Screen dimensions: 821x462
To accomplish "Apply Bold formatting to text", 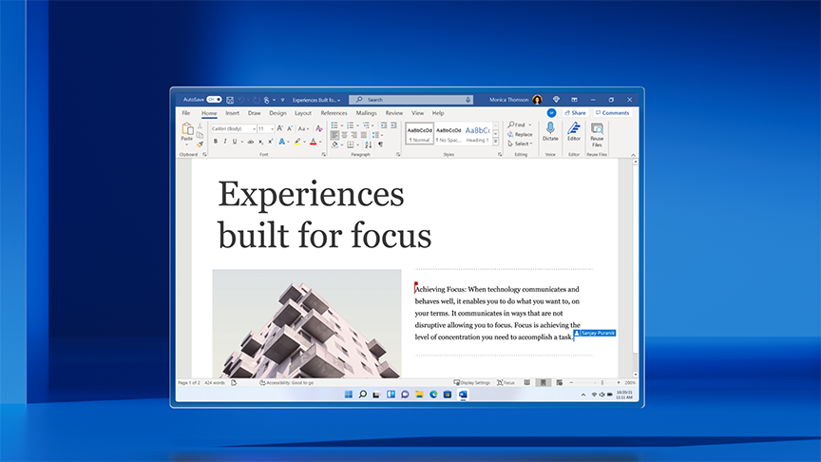I will click(x=216, y=142).
